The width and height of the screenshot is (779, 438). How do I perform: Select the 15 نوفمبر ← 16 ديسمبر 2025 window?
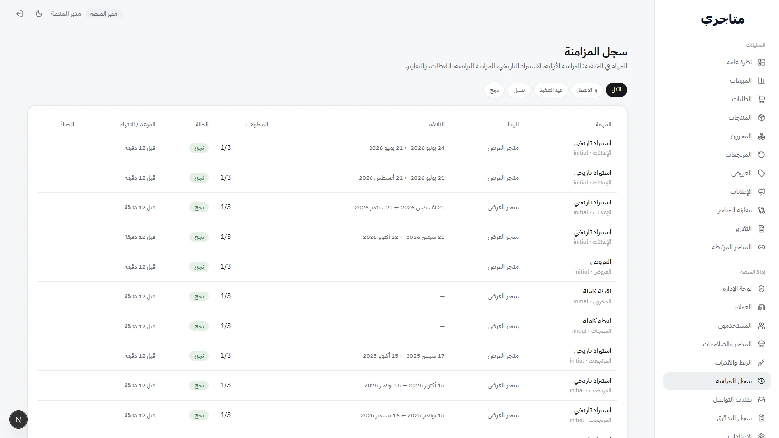(402, 415)
